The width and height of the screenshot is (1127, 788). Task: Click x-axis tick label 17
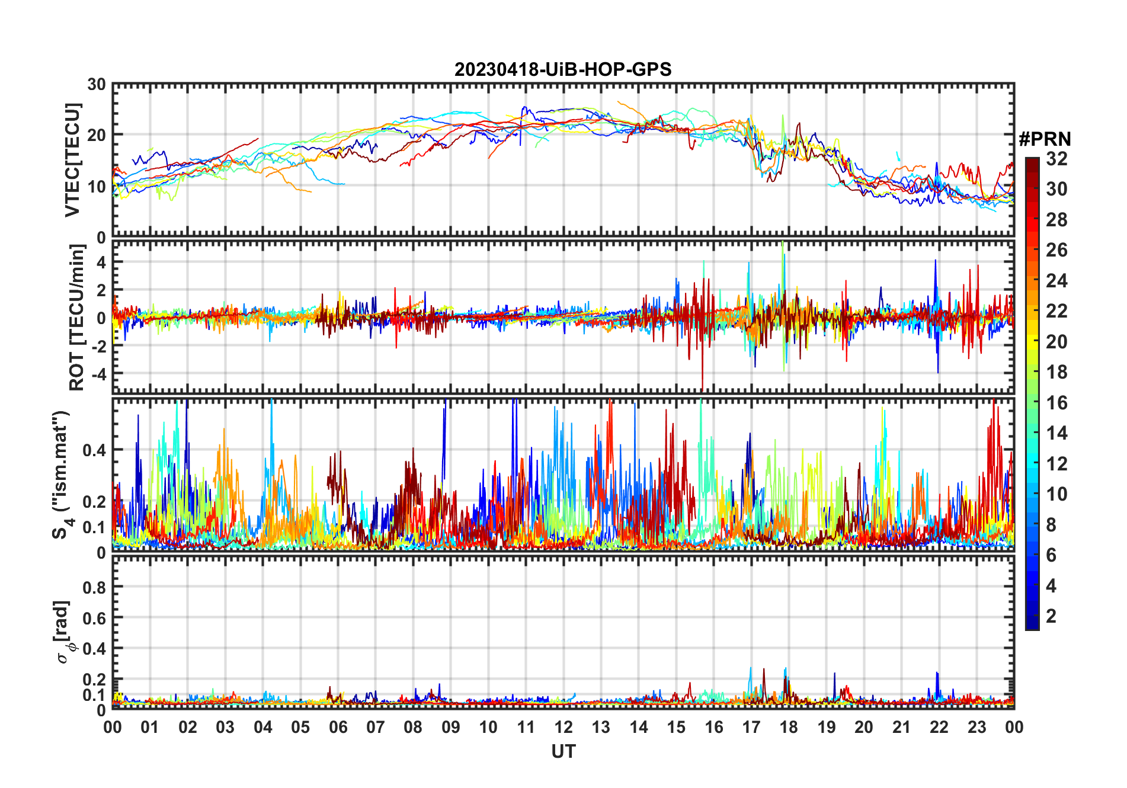point(751,727)
